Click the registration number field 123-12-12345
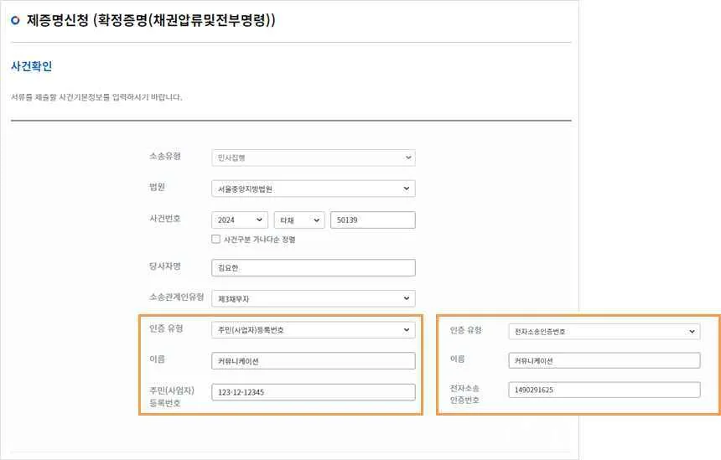721x460 pixels. tap(314, 392)
